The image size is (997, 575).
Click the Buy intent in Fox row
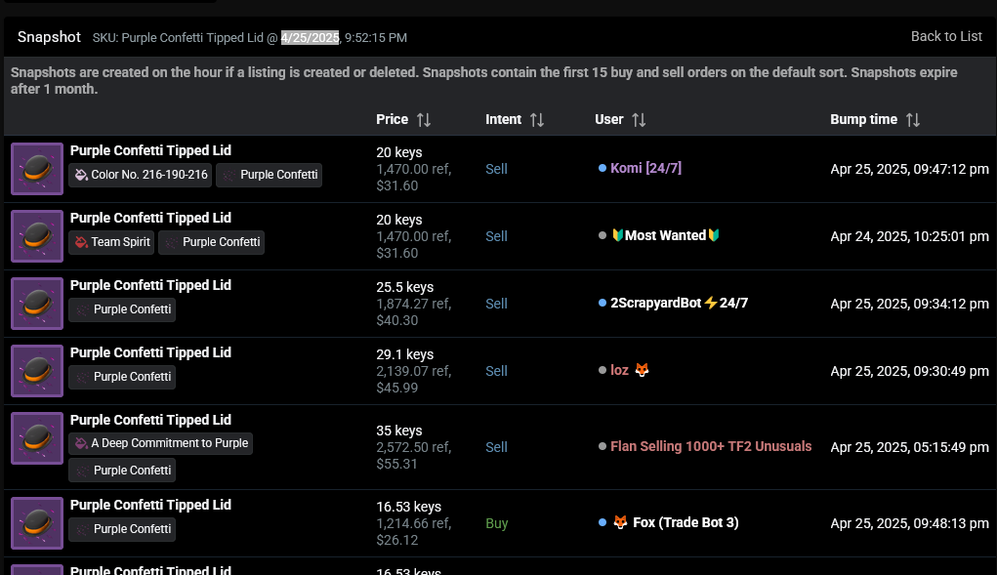pos(497,523)
